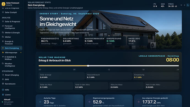Click the slider track at hour 12
Viewport: 190px width, 107px height.
(109, 66)
